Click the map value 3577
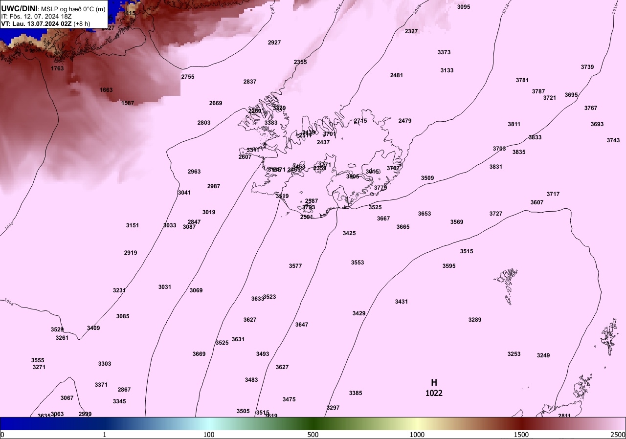This screenshot has width=626, height=439. click(x=295, y=266)
